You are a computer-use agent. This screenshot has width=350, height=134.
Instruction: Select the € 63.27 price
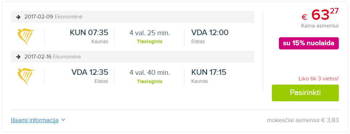(320, 15)
